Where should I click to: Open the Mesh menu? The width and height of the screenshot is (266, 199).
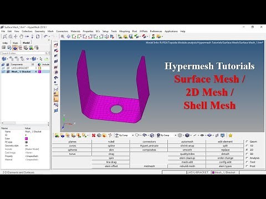pyautogui.click(x=50, y=32)
